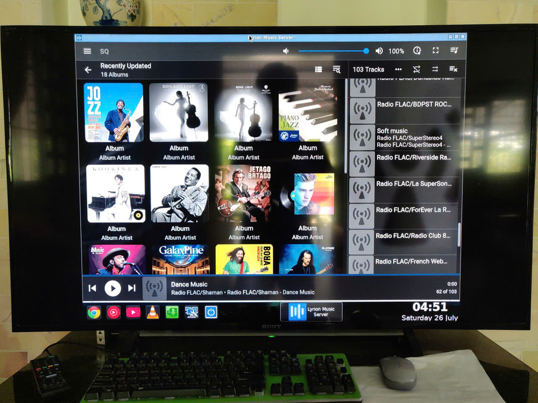Click the volume down speaker icon
This screenshot has width=538, height=403.
click(x=286, y=51)
